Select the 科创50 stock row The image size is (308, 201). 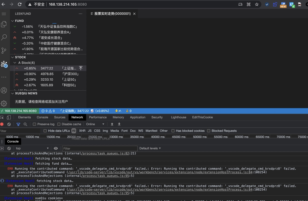tap(48, 85)
